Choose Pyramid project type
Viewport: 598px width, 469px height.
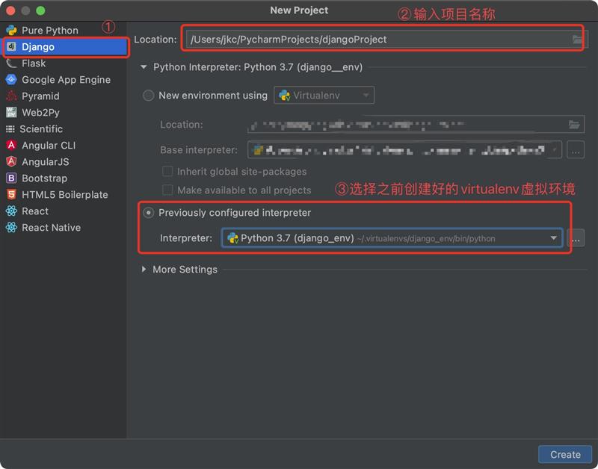(40, 96)
